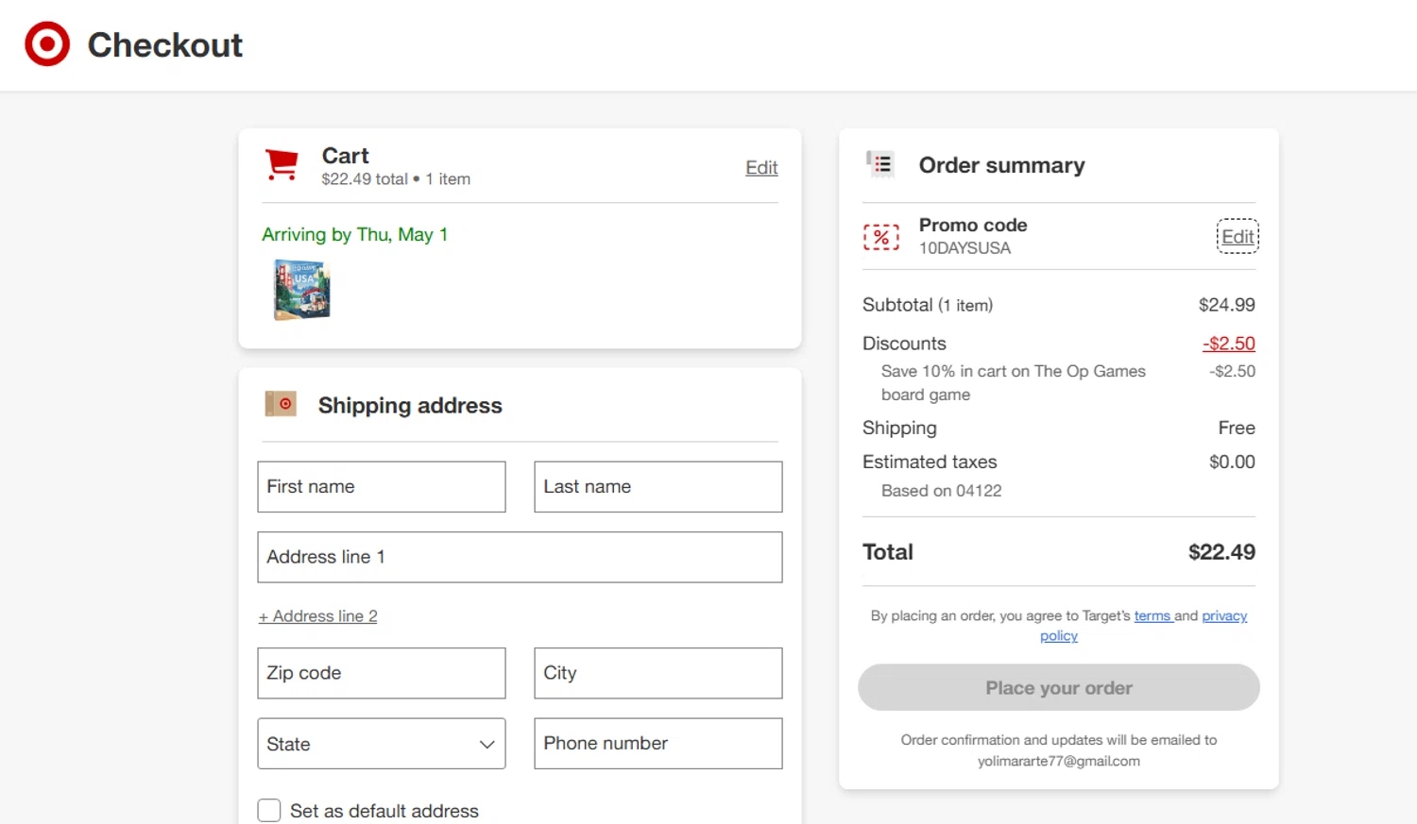Expand the Address line 2 field
This screenshot has height=824, width=1417.
click(318, 616)
